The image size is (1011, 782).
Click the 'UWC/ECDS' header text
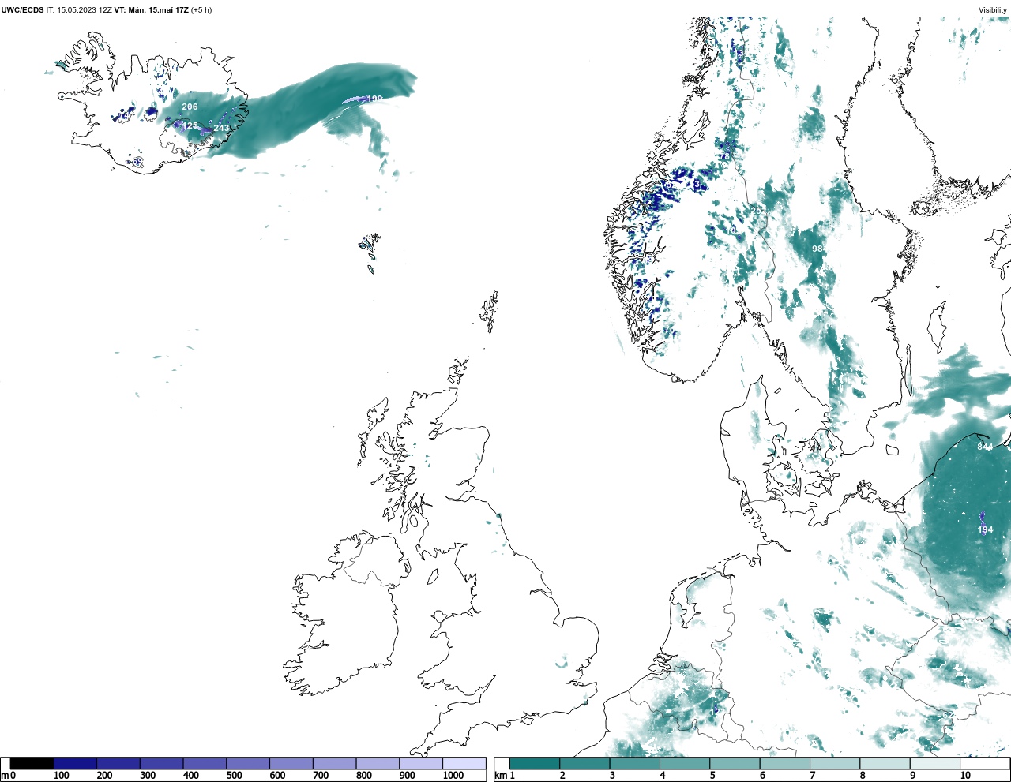[22, 10]
